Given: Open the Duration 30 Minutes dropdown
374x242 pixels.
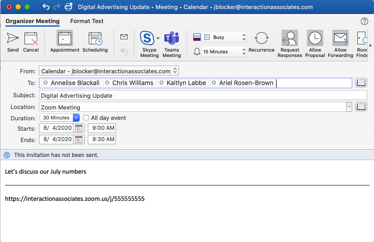Looking at the screenshot, I should [76, 118].
